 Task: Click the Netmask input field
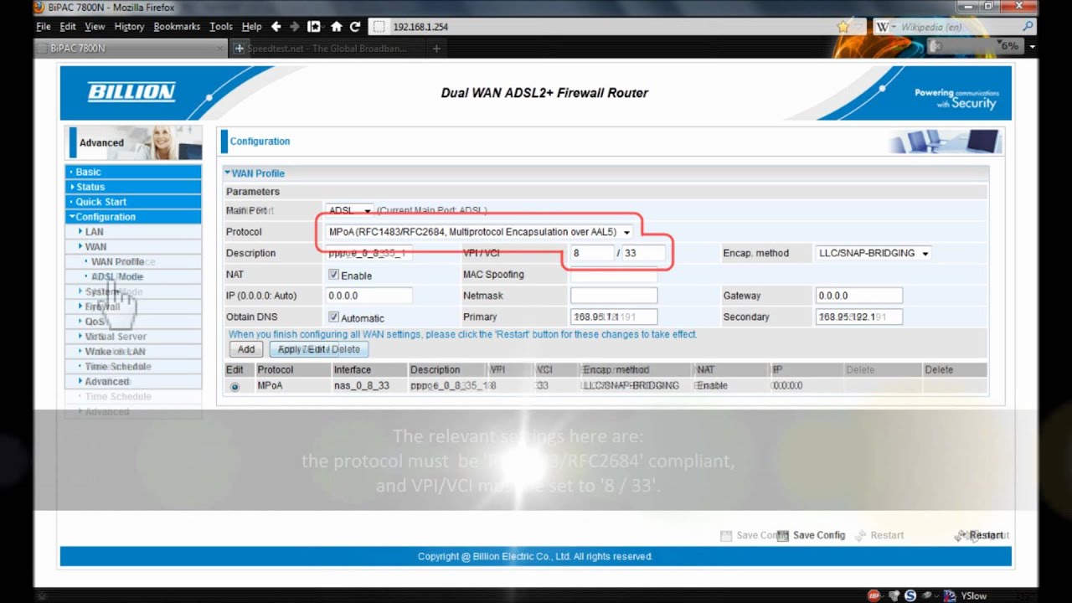[614, 296]
